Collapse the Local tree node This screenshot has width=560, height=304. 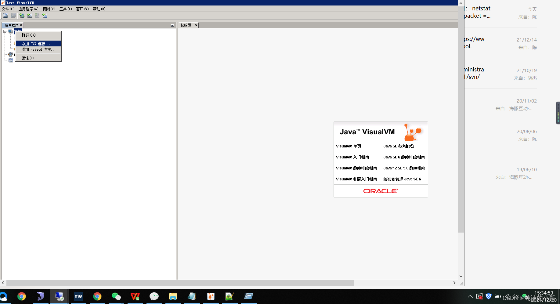pyautogui.click(x=5, y=31)
